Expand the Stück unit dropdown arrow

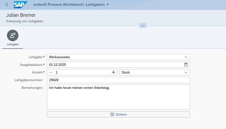pyautogui.click(x=186, y=73)
